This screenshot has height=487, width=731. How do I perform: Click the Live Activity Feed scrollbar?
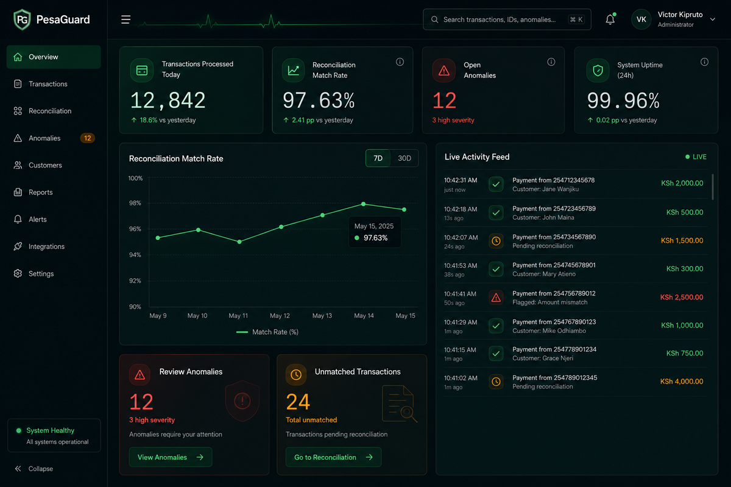[712, 186]
